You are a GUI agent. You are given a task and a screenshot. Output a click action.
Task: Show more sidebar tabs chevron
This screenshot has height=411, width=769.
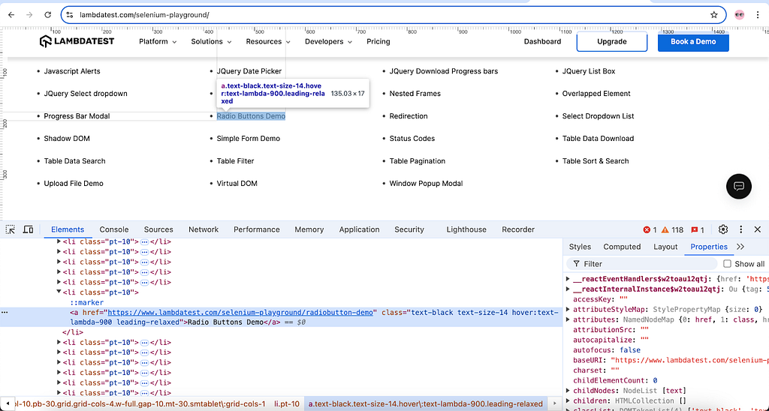[740, 247]
